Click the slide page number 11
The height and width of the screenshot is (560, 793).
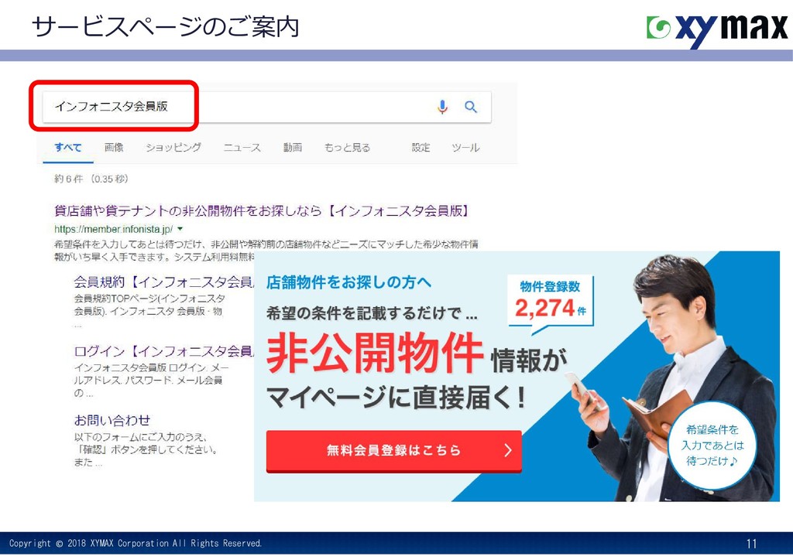coord(751,544)
